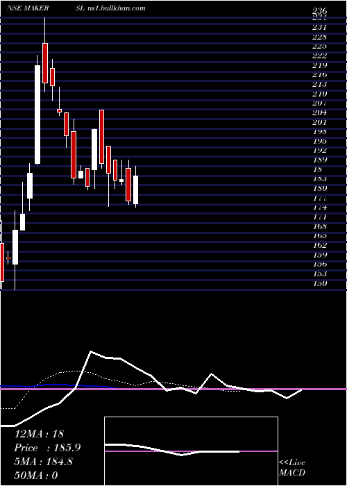Image resolution: width=347 pixels, height=486 pixels.
Task: Click the 204 price axis label
Action: click(319, 112)
